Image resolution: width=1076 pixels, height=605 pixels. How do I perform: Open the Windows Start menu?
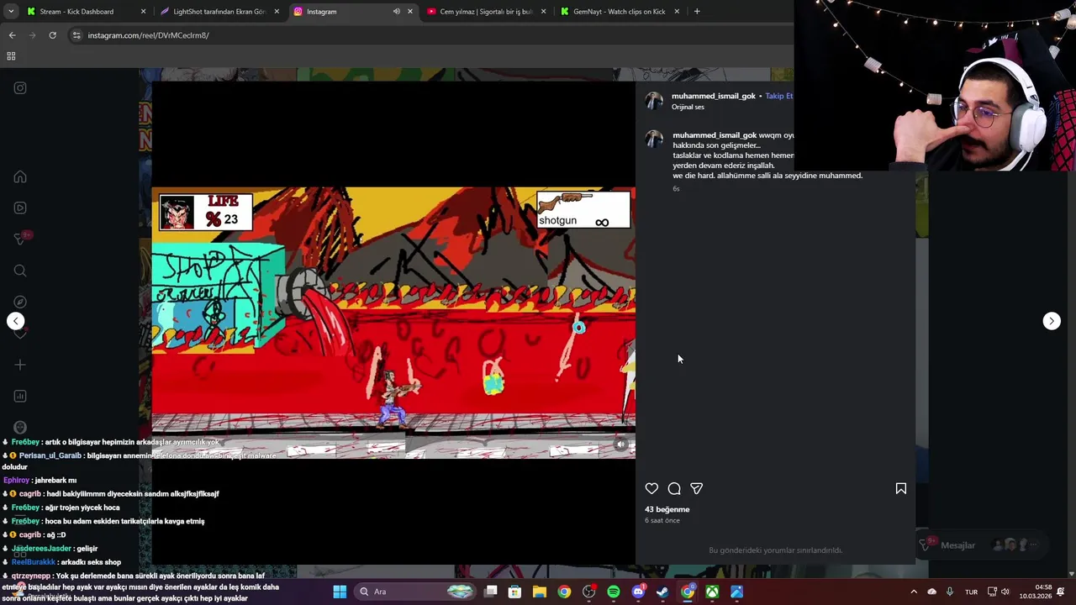tap(340, 592)
